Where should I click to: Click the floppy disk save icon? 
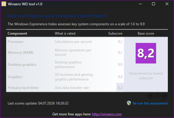[164, 96]
